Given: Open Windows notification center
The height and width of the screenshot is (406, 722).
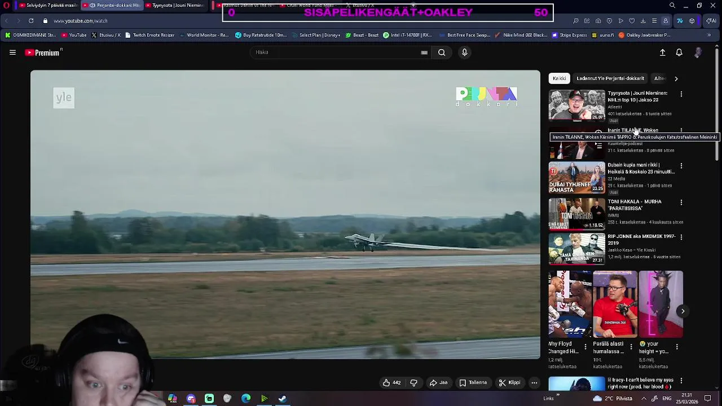Looking at the screenshot, I should pos(708,399).
